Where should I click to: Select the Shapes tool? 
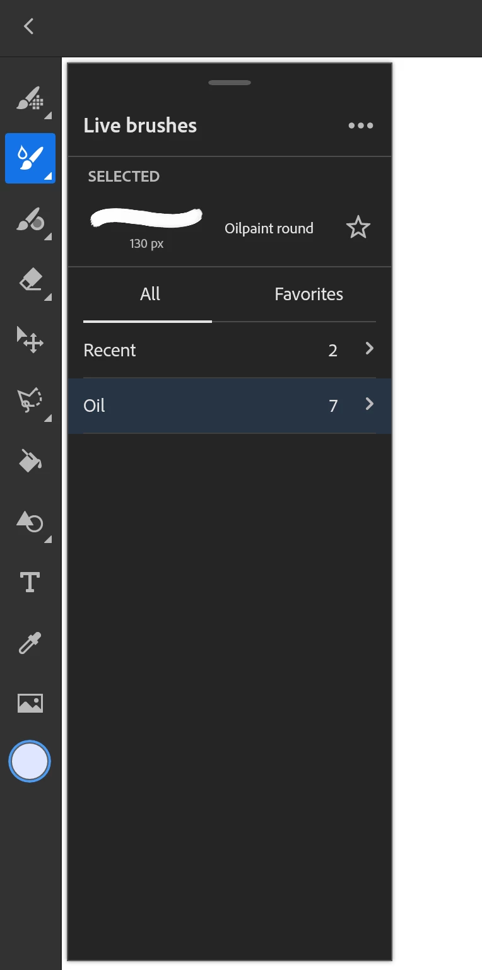[x=30, y=522]
